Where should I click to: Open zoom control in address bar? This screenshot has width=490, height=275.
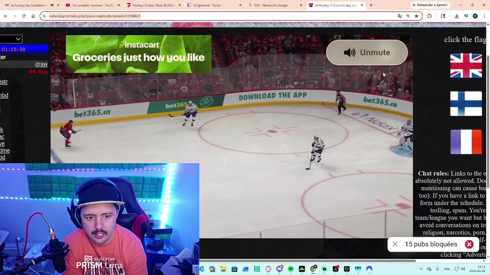point(408,16)
